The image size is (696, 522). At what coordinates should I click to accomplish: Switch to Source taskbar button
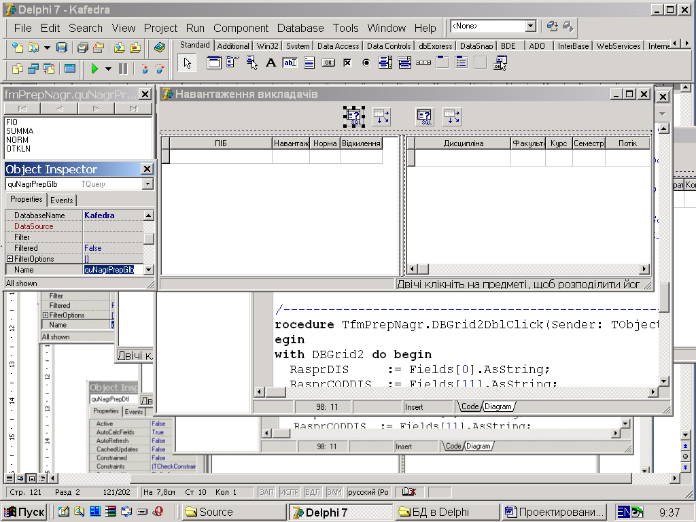point(234,512)
